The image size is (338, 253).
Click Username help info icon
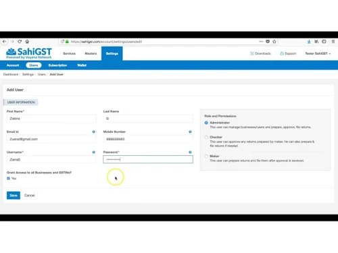pyautogui.click(x=94, y=152)
